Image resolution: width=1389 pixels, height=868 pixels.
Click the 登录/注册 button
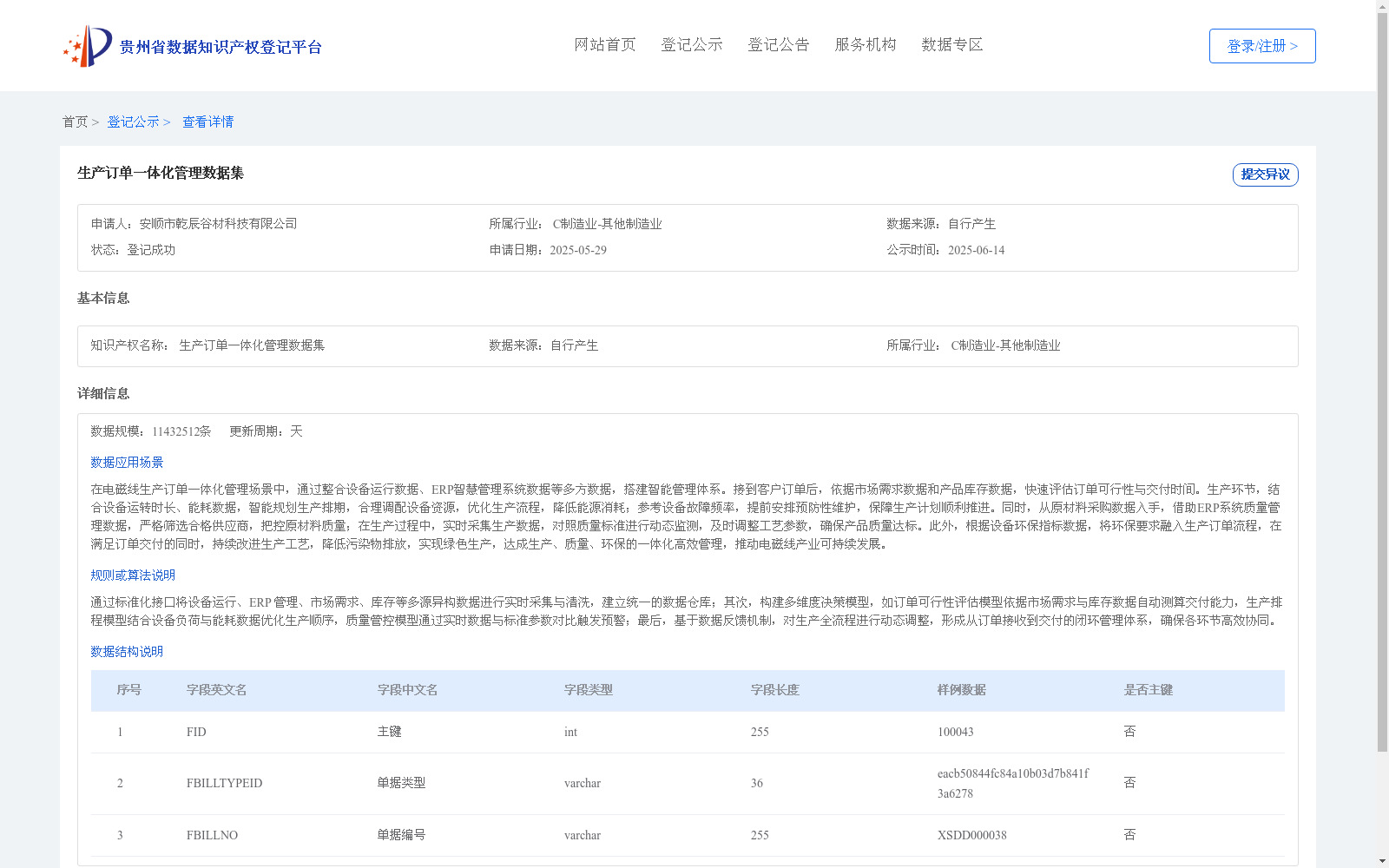(x=1262, y=46)
